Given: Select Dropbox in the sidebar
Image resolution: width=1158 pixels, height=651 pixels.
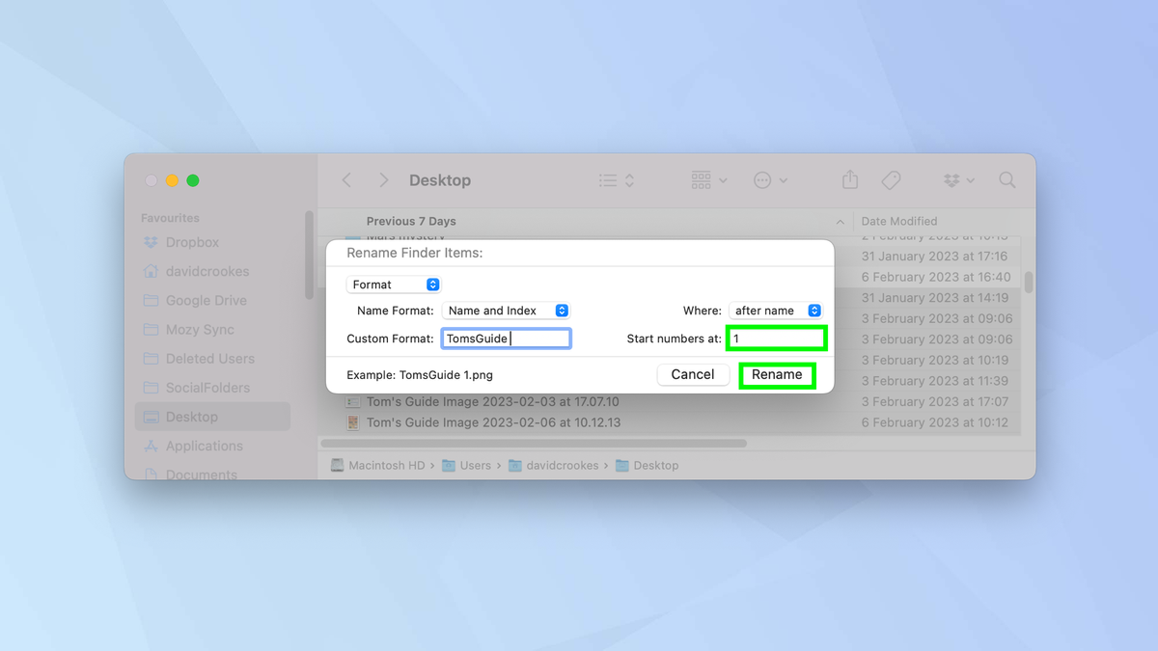Looking at the screenshot, I should coord(192,243).
